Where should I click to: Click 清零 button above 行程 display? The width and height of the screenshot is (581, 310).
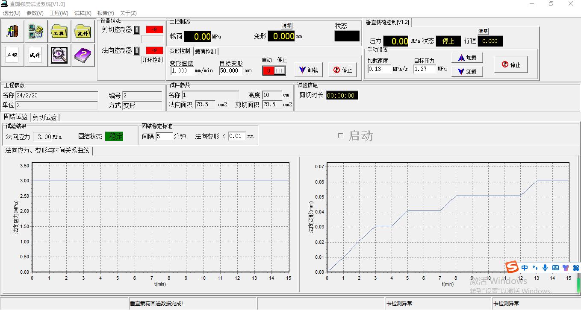(483, 31)
